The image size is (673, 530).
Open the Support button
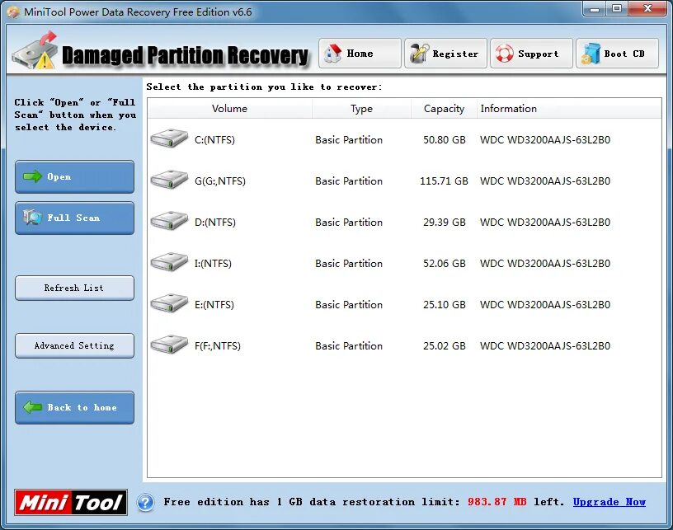(x=531, y=54)
